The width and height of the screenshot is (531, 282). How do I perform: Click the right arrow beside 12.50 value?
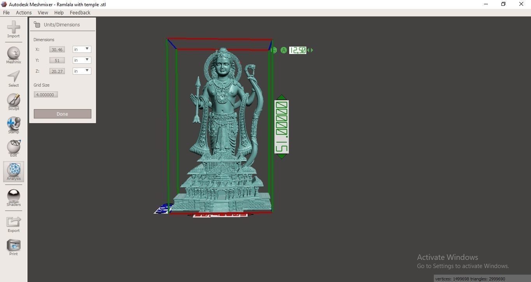312,50
